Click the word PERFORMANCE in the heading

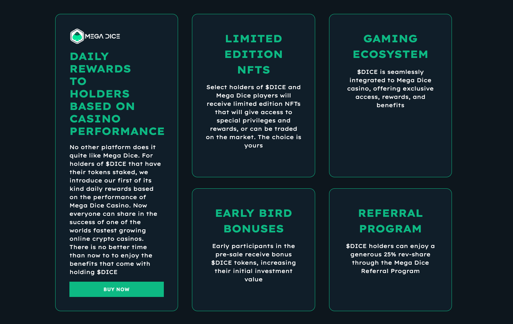(x=117, y=131)
